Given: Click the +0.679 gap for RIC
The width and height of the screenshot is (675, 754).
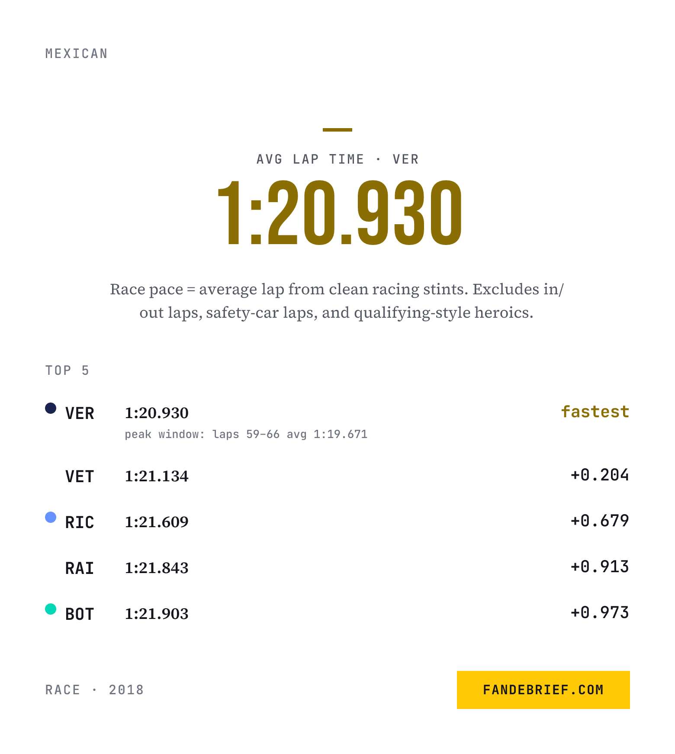Looking at the screenshot, I should 600,521.
